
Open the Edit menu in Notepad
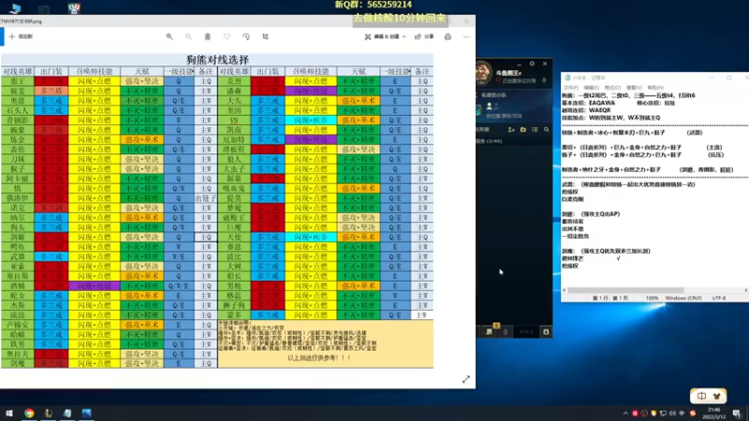[x=591, y=88]
